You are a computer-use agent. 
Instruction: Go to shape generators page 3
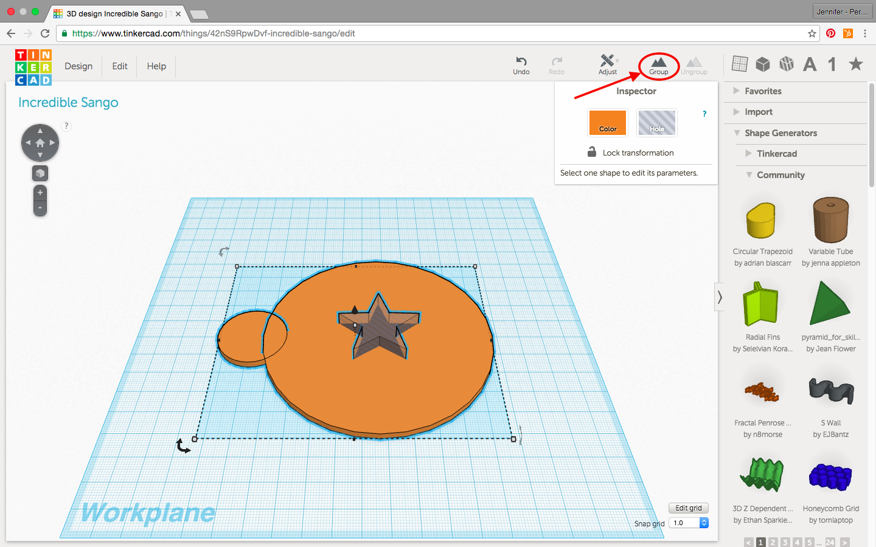(785, 543)
